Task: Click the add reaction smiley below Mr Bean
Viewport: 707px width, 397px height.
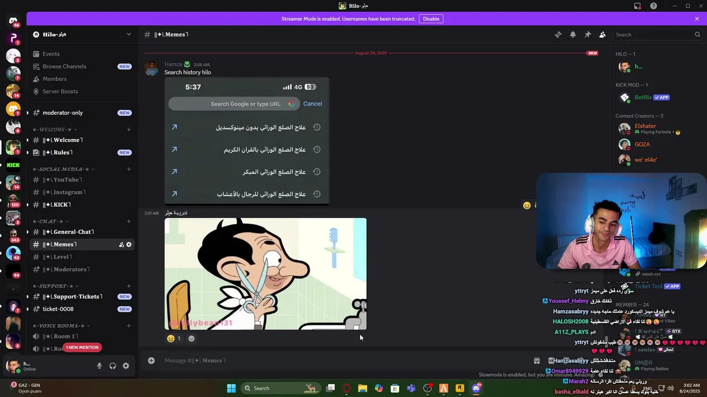Action: (x=192, y=339)
